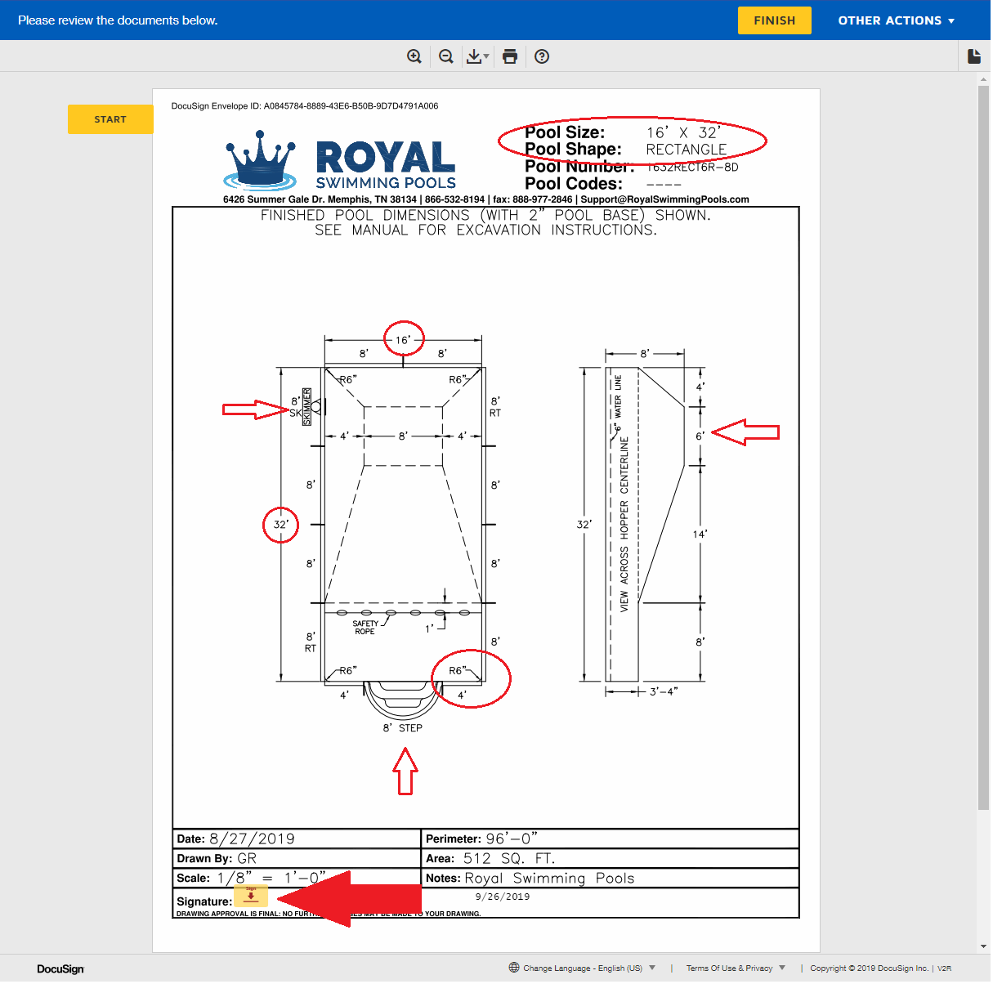Open the download options dropdown arrow
Screen dimensions: 993x984
tap(485, 57)
